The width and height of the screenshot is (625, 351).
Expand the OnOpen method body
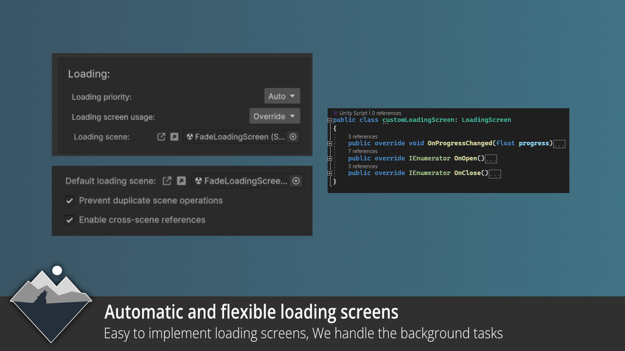(x=329, y=159)
